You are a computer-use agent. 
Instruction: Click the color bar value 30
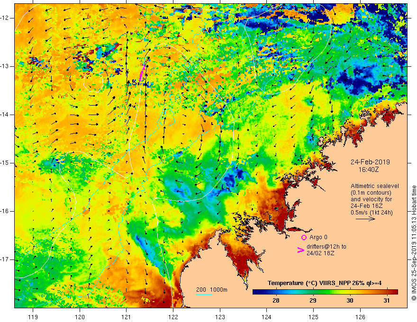click(350, 301)
